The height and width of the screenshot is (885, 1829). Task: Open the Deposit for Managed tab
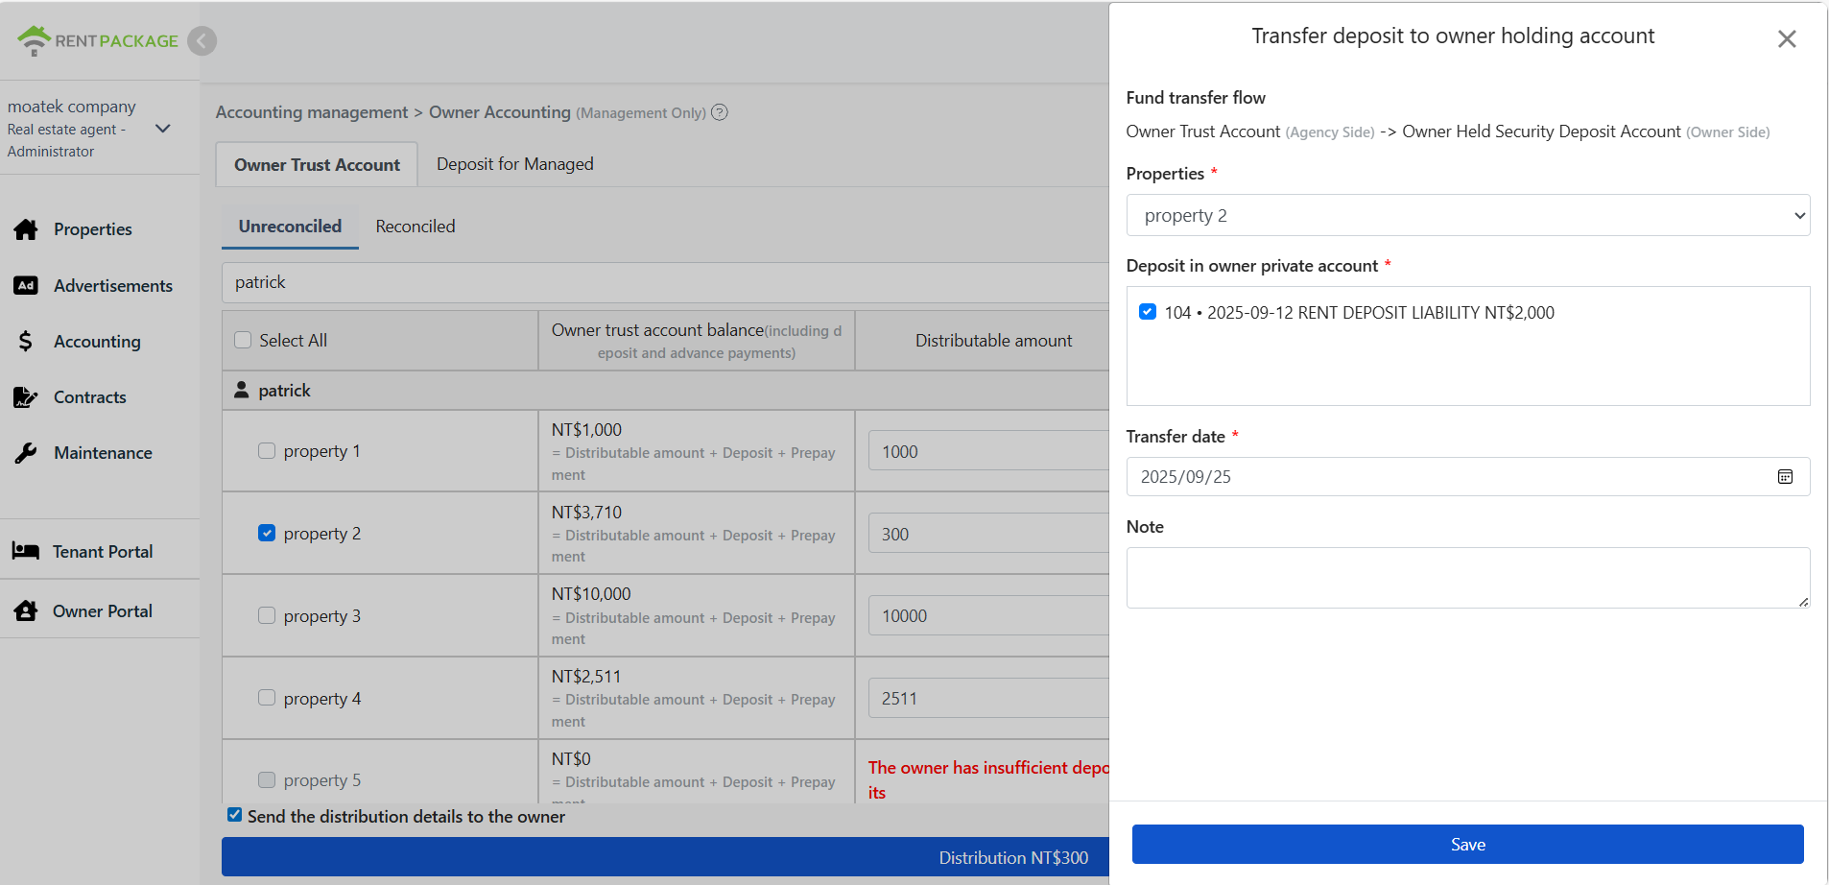[514, 164]
